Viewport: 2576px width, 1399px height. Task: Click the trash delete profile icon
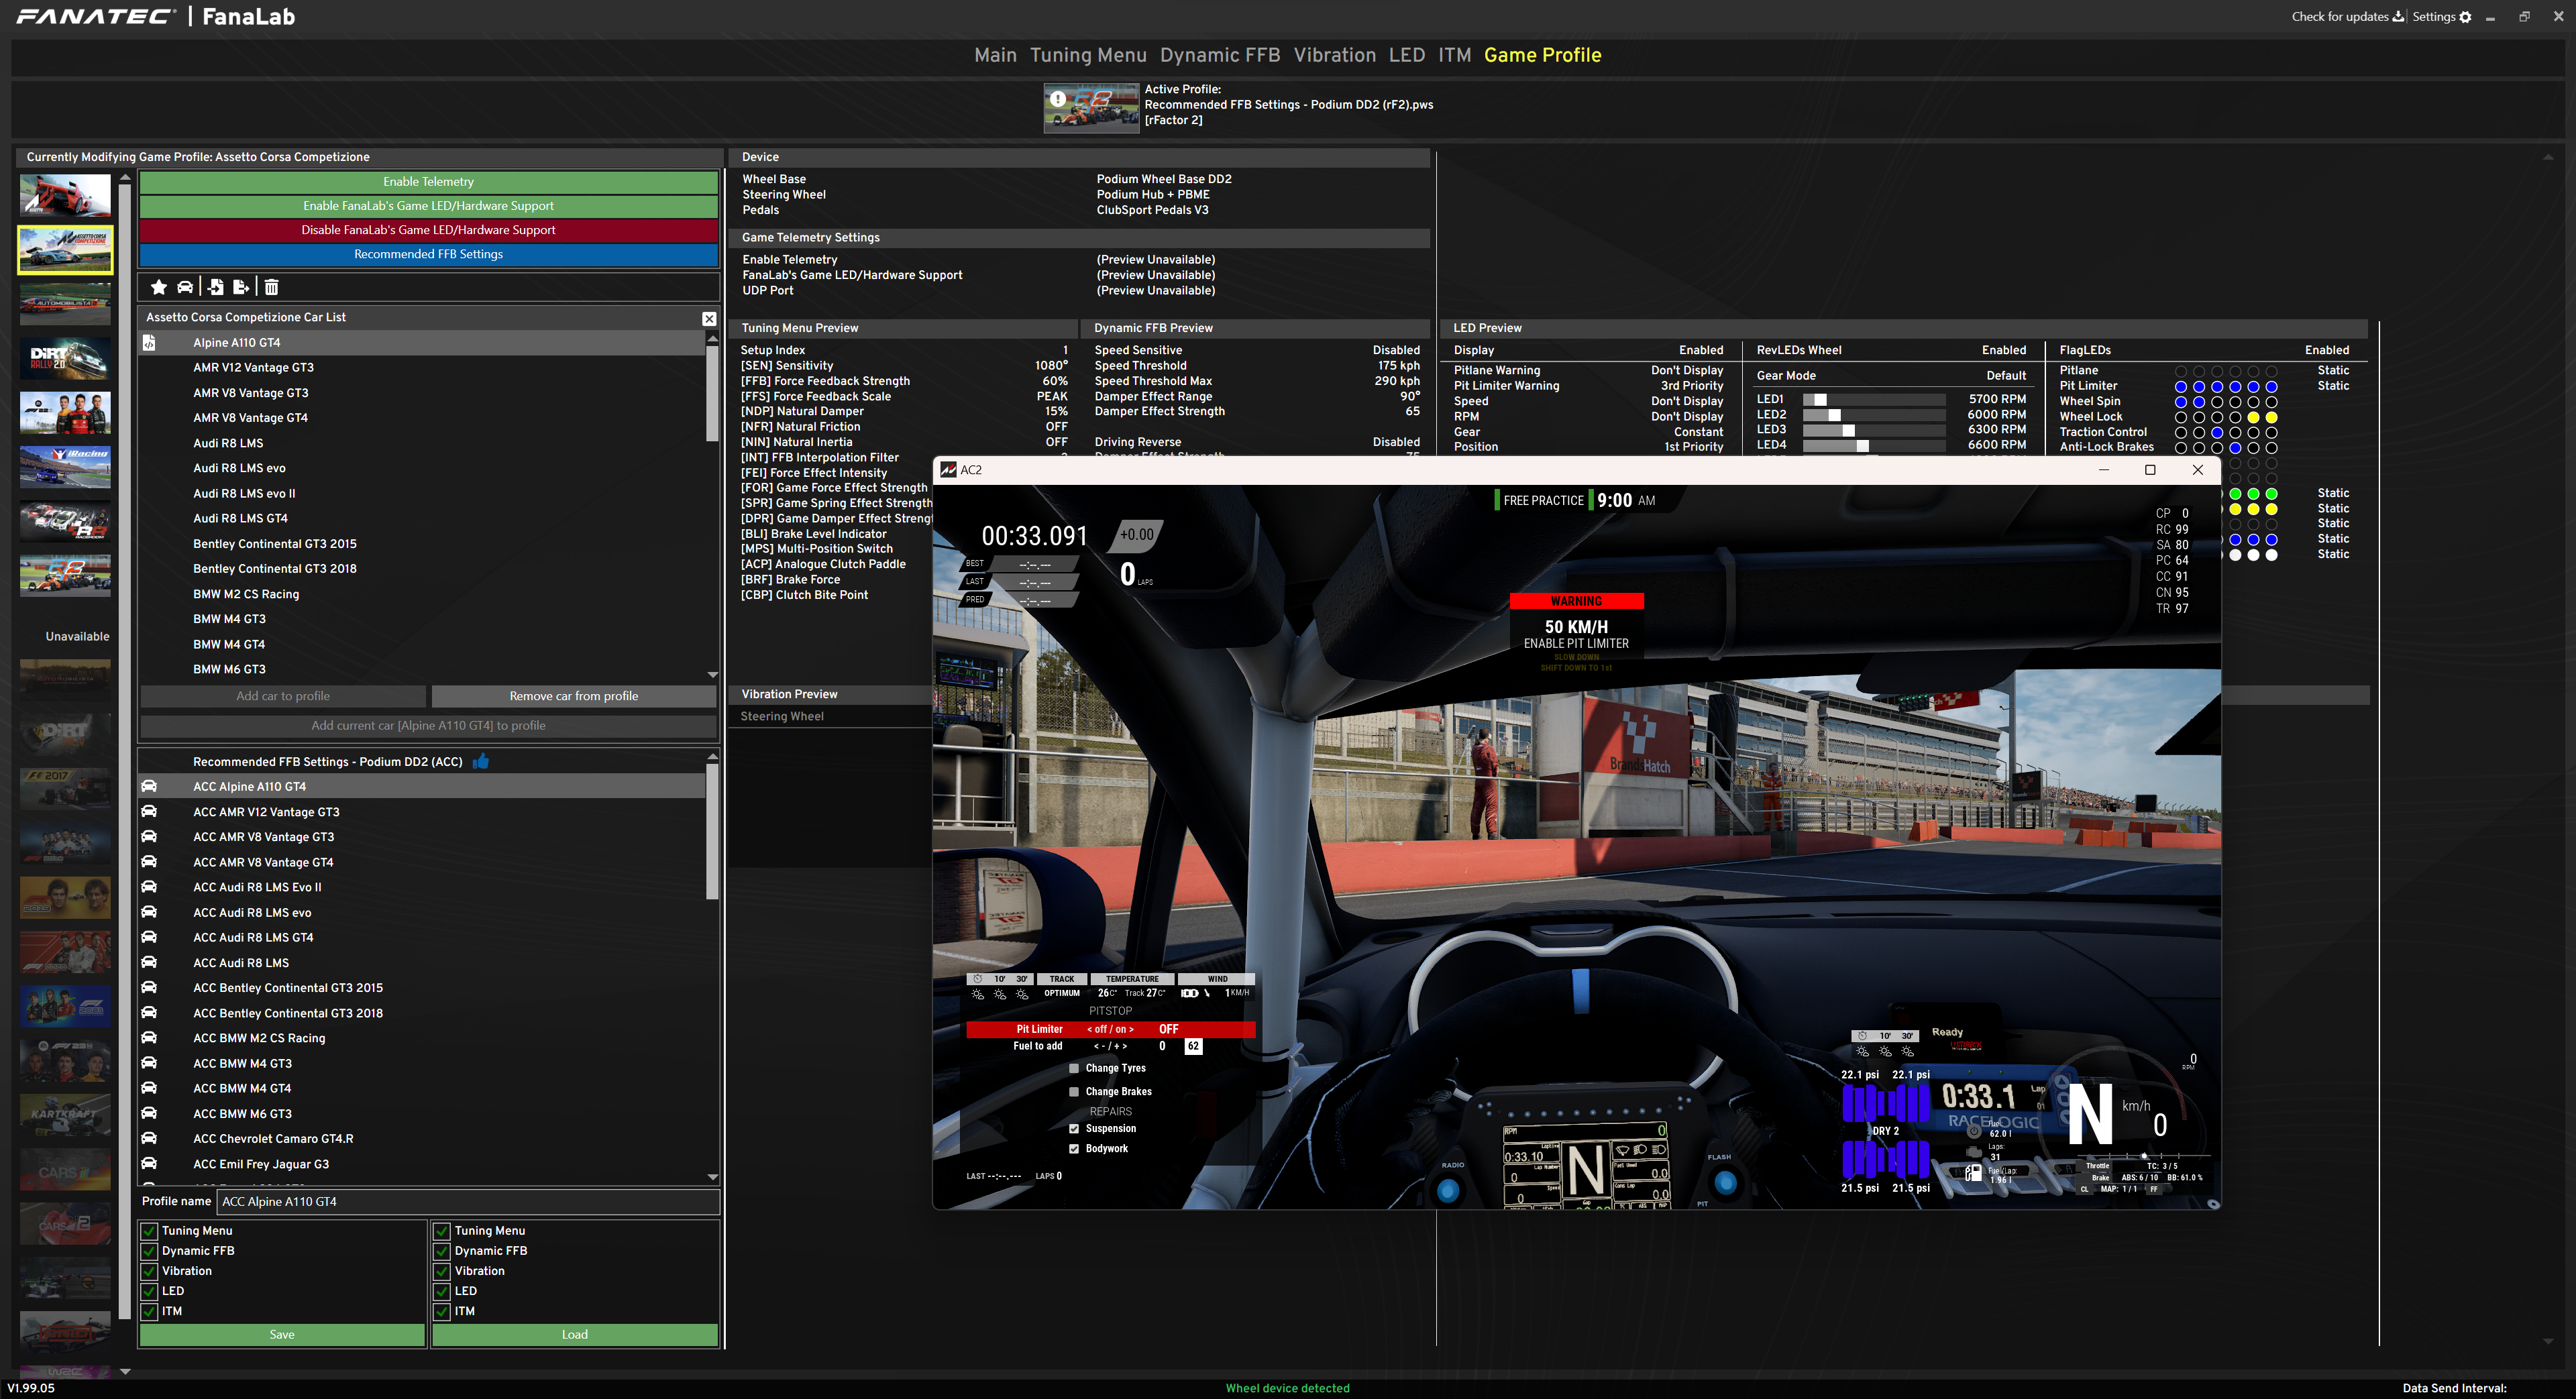pos(271,287)
